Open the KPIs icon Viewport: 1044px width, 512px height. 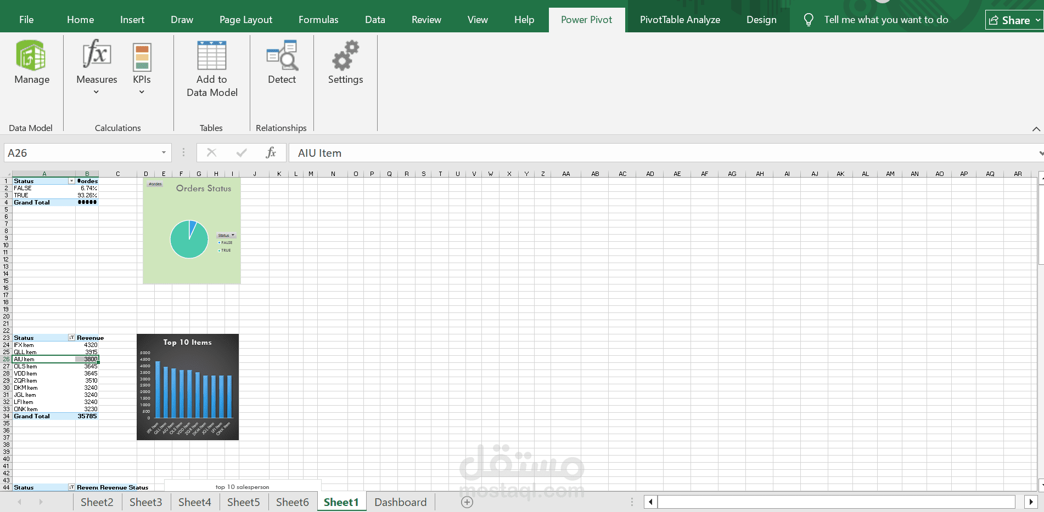(x=142, y=57)
